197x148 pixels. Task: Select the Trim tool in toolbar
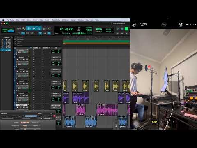click(x=29, y=28)
